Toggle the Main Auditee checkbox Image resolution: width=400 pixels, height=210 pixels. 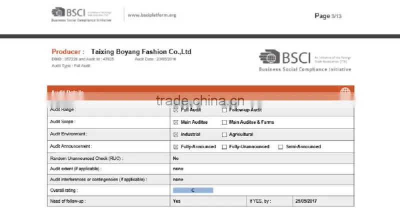coord(176,122)
